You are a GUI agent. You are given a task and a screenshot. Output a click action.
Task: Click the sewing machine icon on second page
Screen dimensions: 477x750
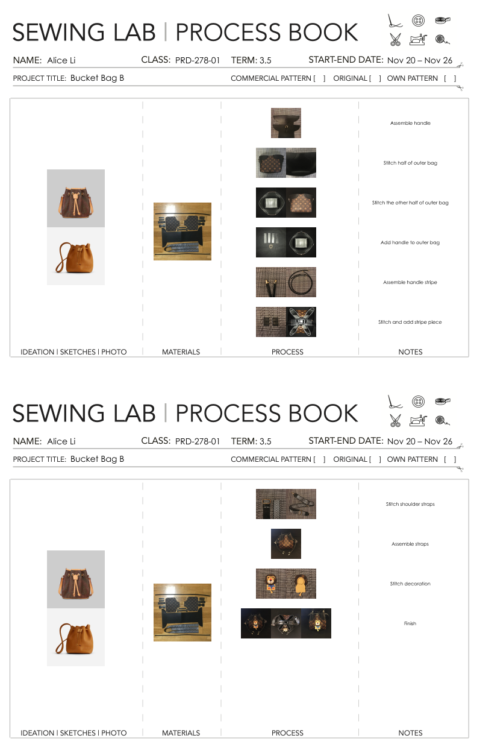click(419, 421)
